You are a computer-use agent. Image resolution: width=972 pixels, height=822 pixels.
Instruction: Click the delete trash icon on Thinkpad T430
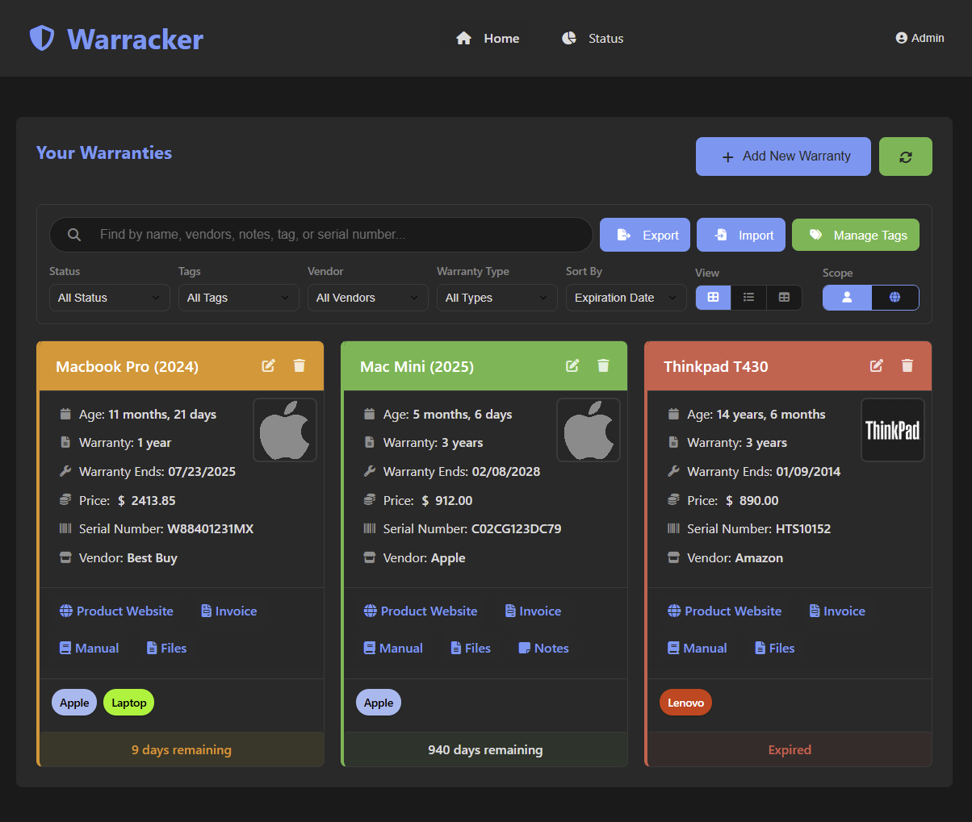point(907,365)
